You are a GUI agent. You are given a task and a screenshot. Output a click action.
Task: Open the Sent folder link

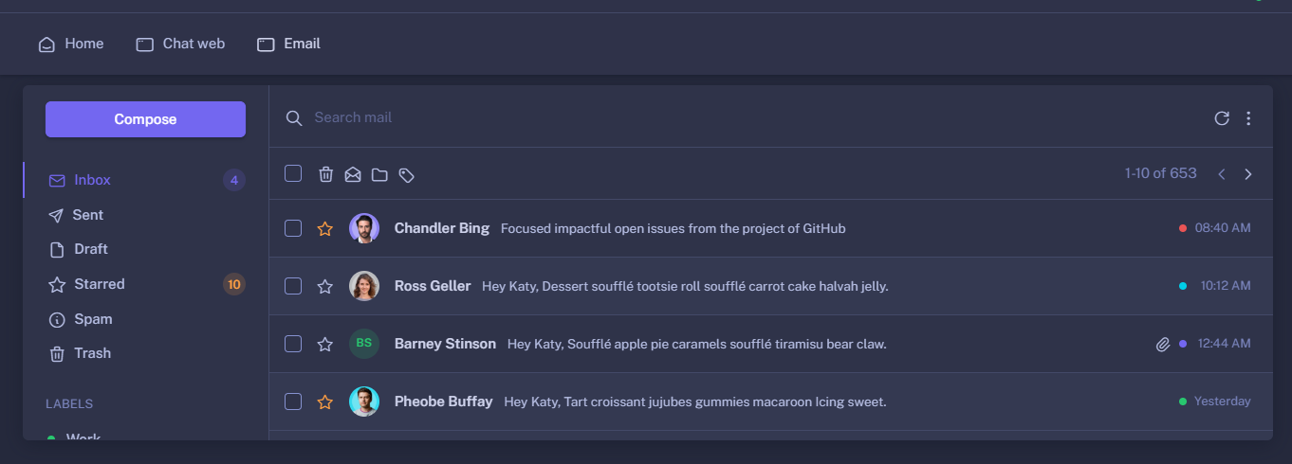tap(87, 215)
